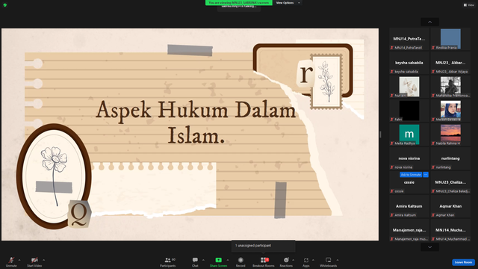Click the green Share Screen icon
Screen dimensions: 478x269
click(219, 260)
